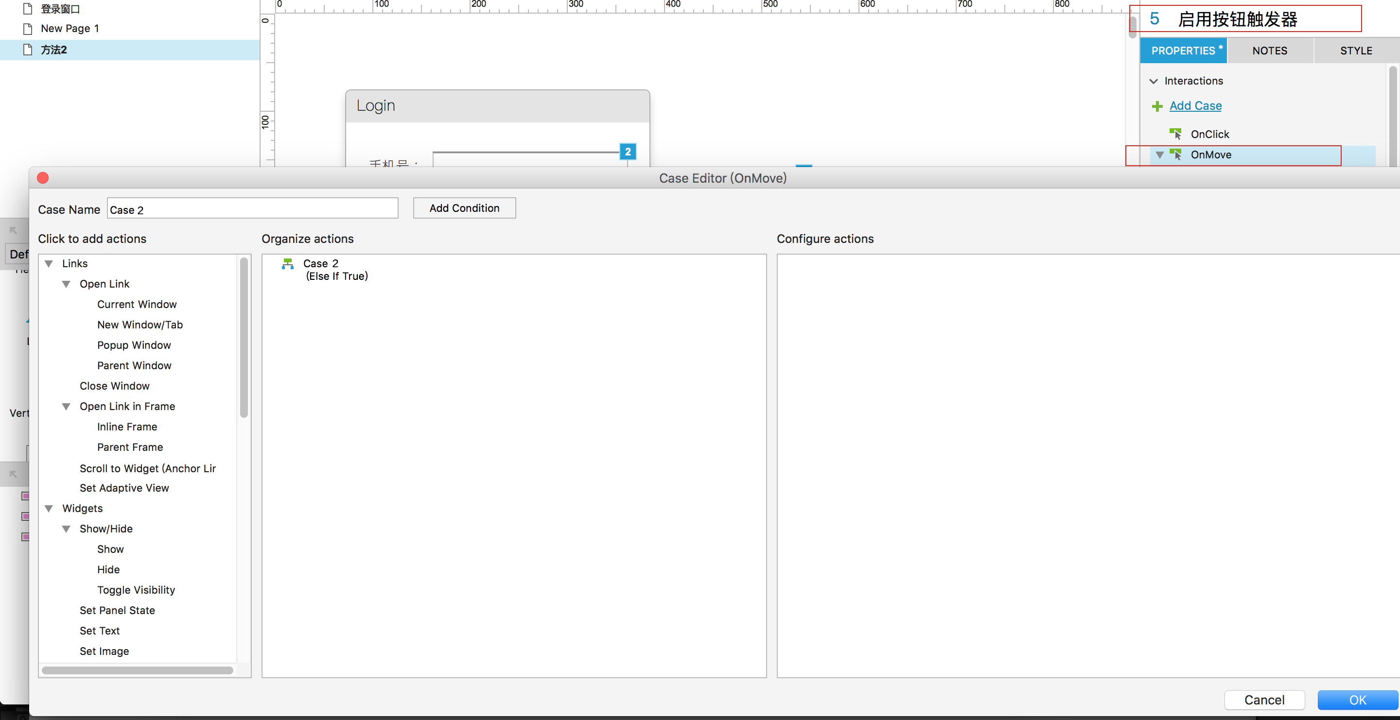Click Cancel in the Case Editor
Screen dimensions: 1400x720
pyautogui.click(x=1264, y=700)
